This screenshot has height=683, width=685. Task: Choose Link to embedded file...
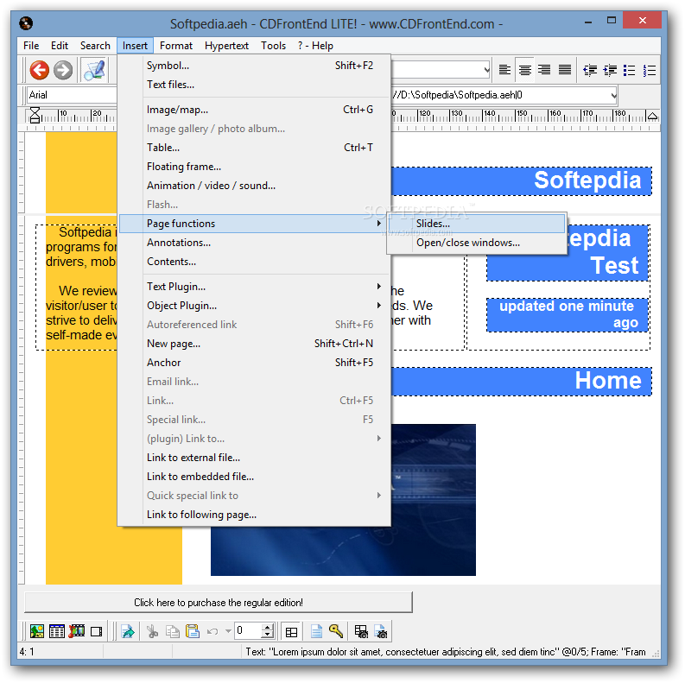click(x=254, y=477)
